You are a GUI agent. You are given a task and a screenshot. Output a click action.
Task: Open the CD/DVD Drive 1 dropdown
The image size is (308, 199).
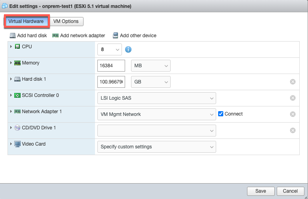point(156,131)
